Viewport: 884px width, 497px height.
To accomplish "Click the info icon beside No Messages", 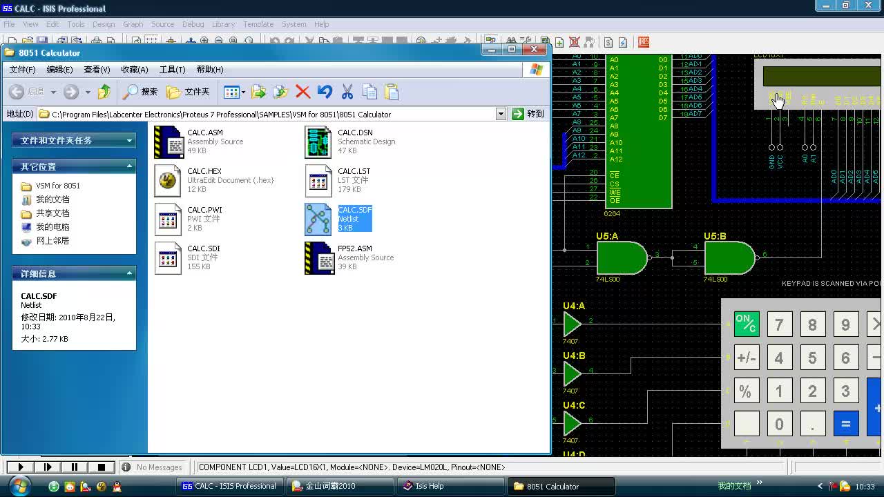I will pyautogui.click(x=126, y=467).
